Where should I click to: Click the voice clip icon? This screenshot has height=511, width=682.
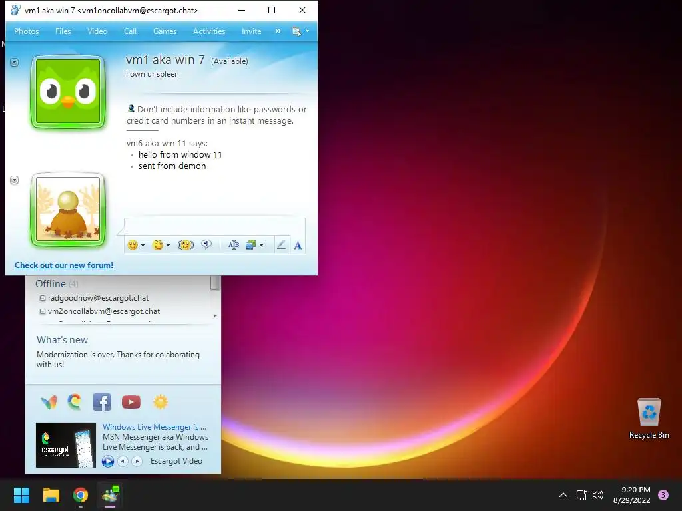click(x=206, y=245)
